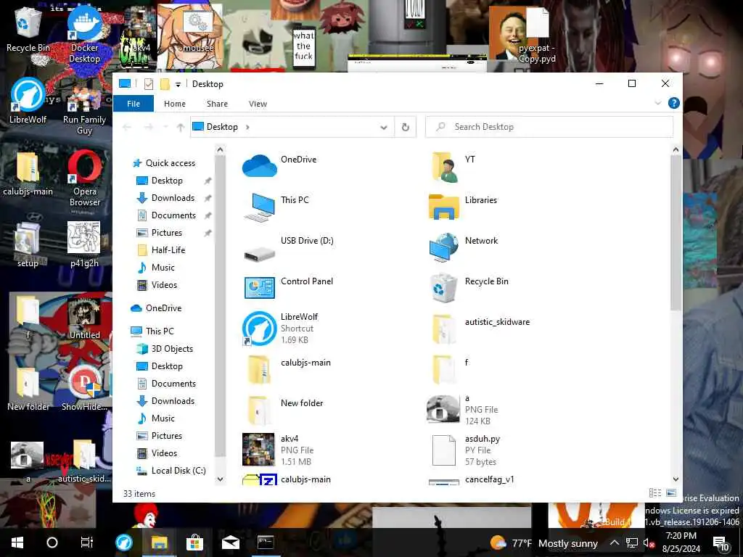This screenshot has width=743, height=557.
Task: Select the YT folder in file list
Action: (x=452, y=166)
